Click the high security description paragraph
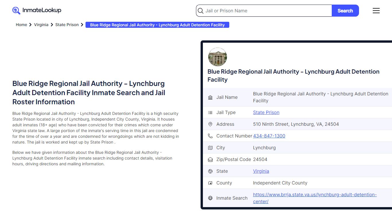The height and width of the screenshot is (220, 392). (x=96, y=128)
